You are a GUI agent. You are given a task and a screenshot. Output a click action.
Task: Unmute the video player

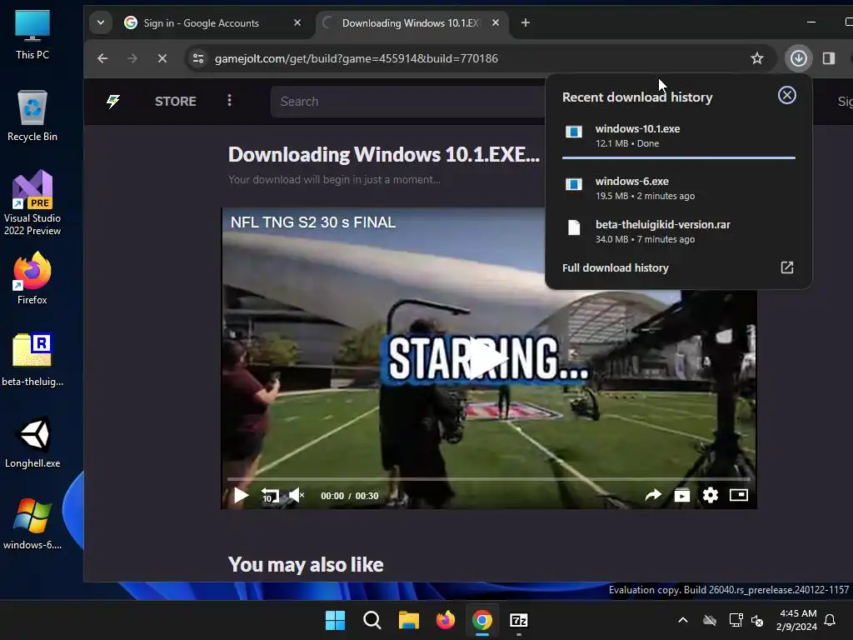coord(297,496)
